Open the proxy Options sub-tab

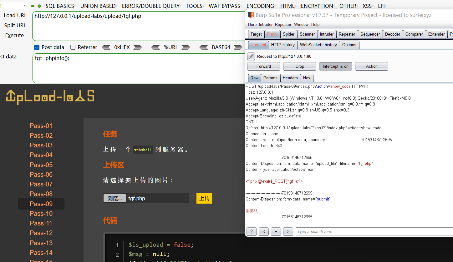point(349,45)
